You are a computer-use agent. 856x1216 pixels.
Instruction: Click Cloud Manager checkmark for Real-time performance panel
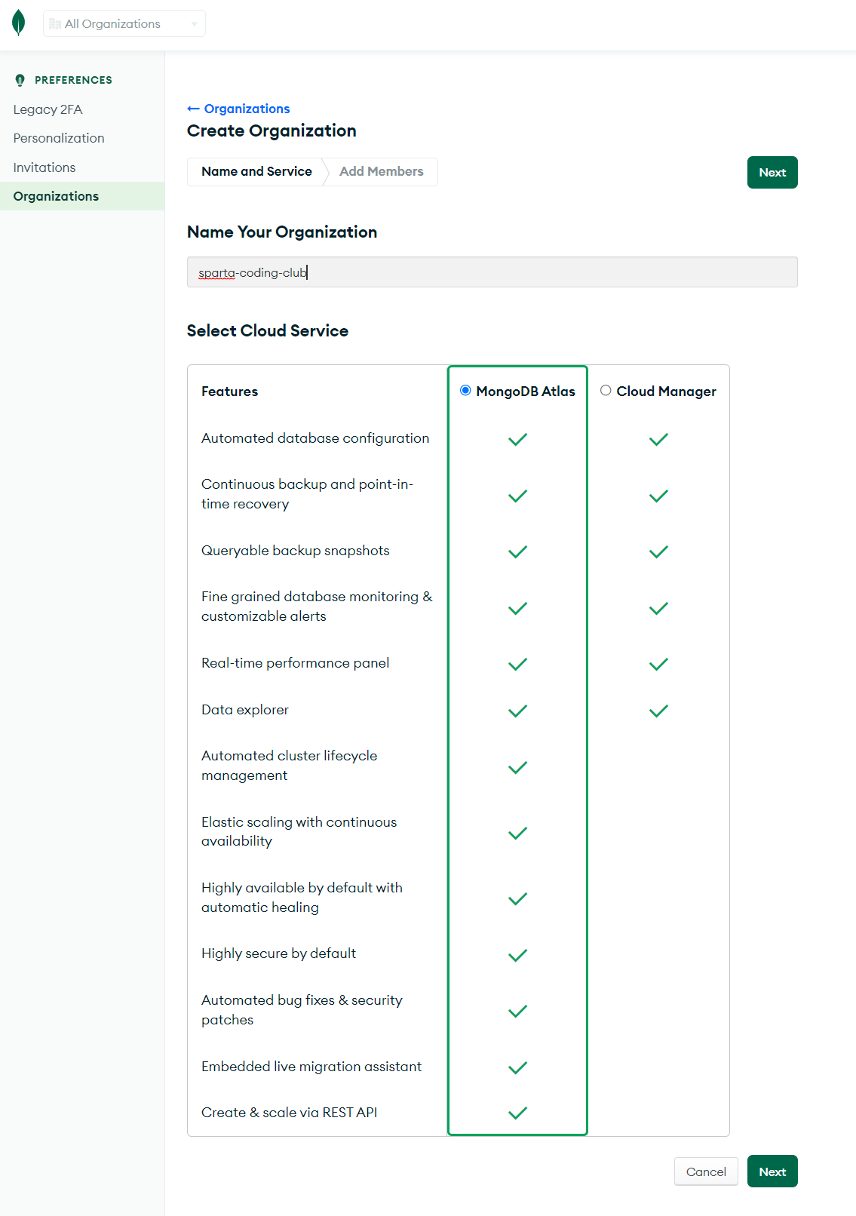tap(658, 664)
